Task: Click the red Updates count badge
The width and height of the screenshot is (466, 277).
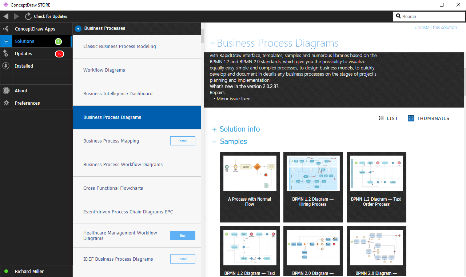Action: [59, 54]
